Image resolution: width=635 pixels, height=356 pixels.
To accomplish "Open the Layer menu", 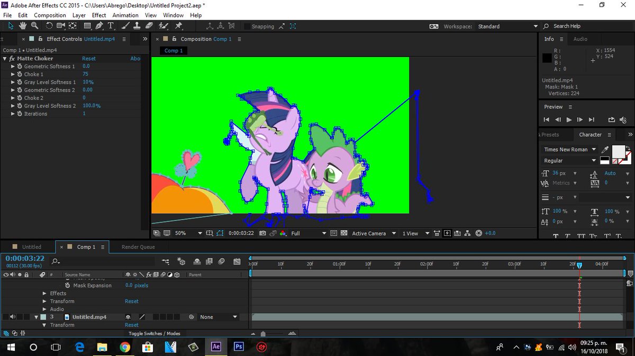I will pyautogui.click(x=79, y=15).
